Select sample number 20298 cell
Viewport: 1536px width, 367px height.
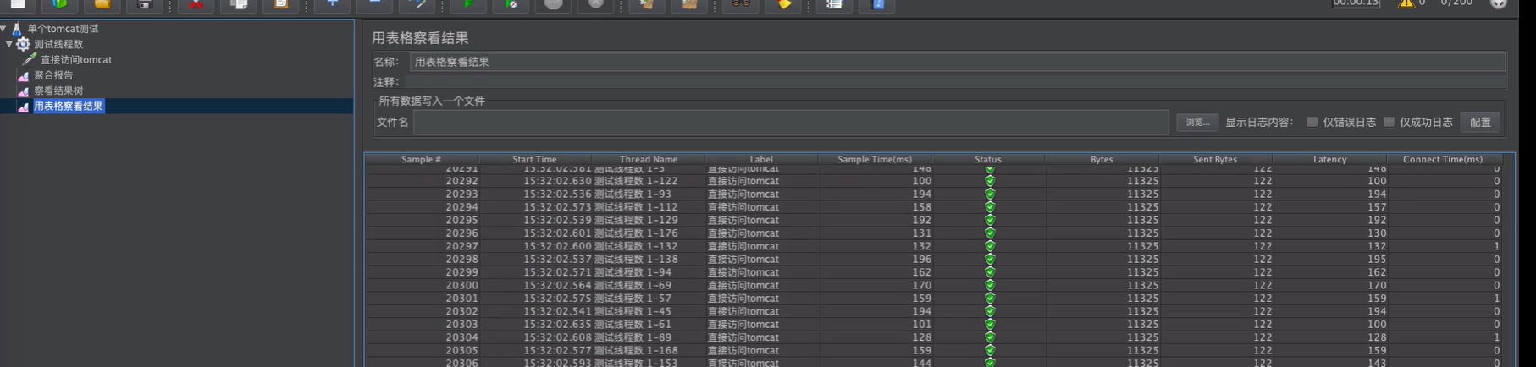coord(422,260)
